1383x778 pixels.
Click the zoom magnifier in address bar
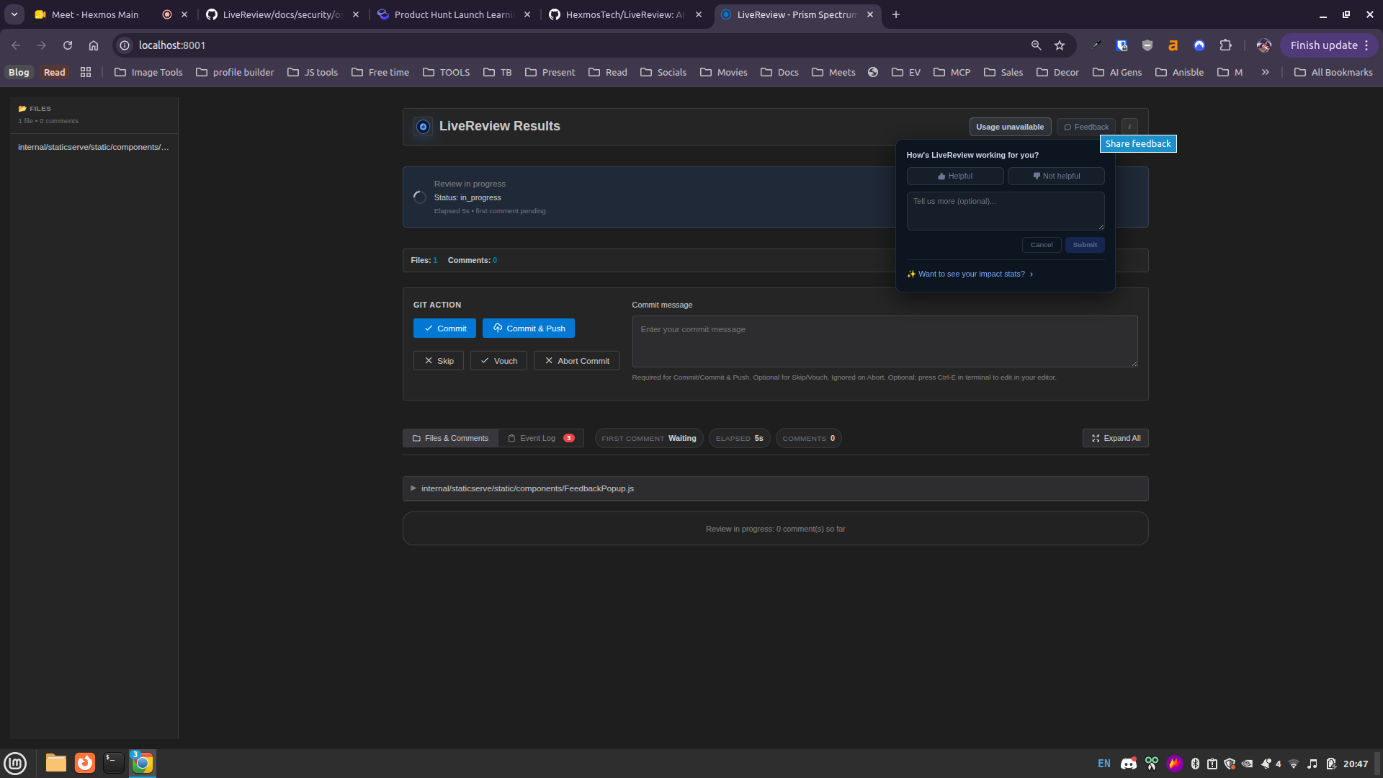pos(1036,45)
